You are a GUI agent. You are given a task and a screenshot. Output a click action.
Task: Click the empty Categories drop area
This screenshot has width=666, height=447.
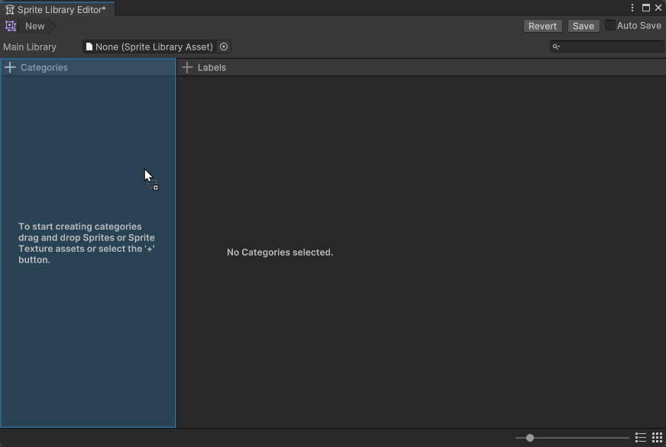[x=88, y=343]
